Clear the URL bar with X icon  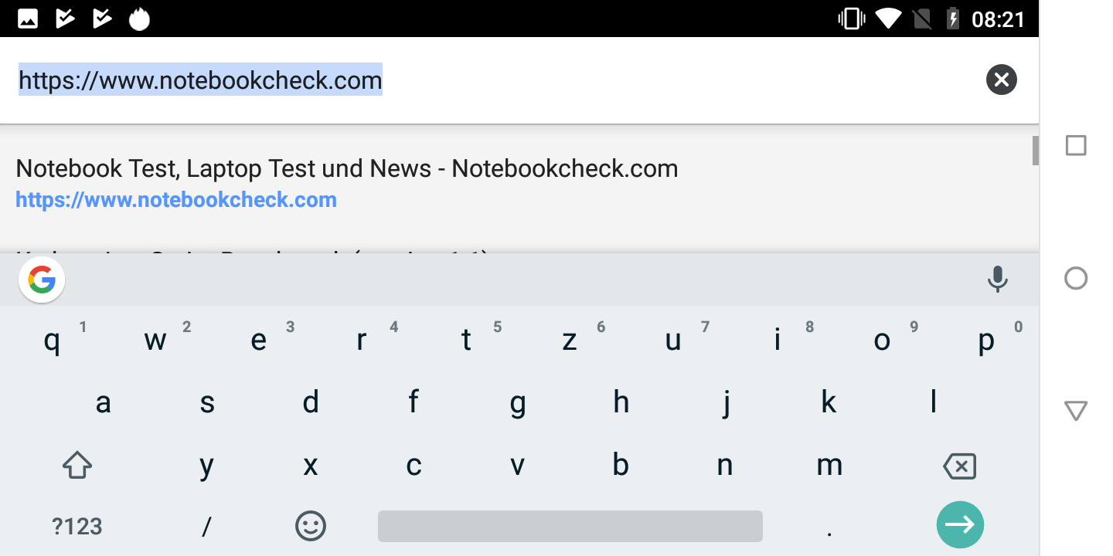1001,80
